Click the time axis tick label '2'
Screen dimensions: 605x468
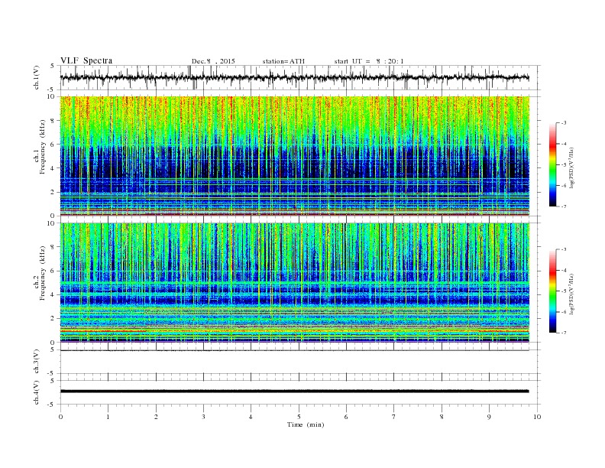click(156, 417)
